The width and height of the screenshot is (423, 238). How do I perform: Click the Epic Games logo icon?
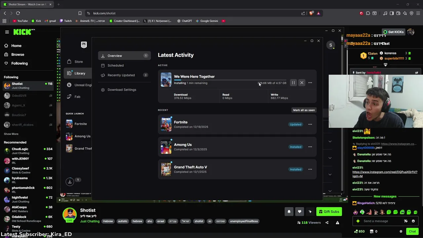tap(84, 45)
